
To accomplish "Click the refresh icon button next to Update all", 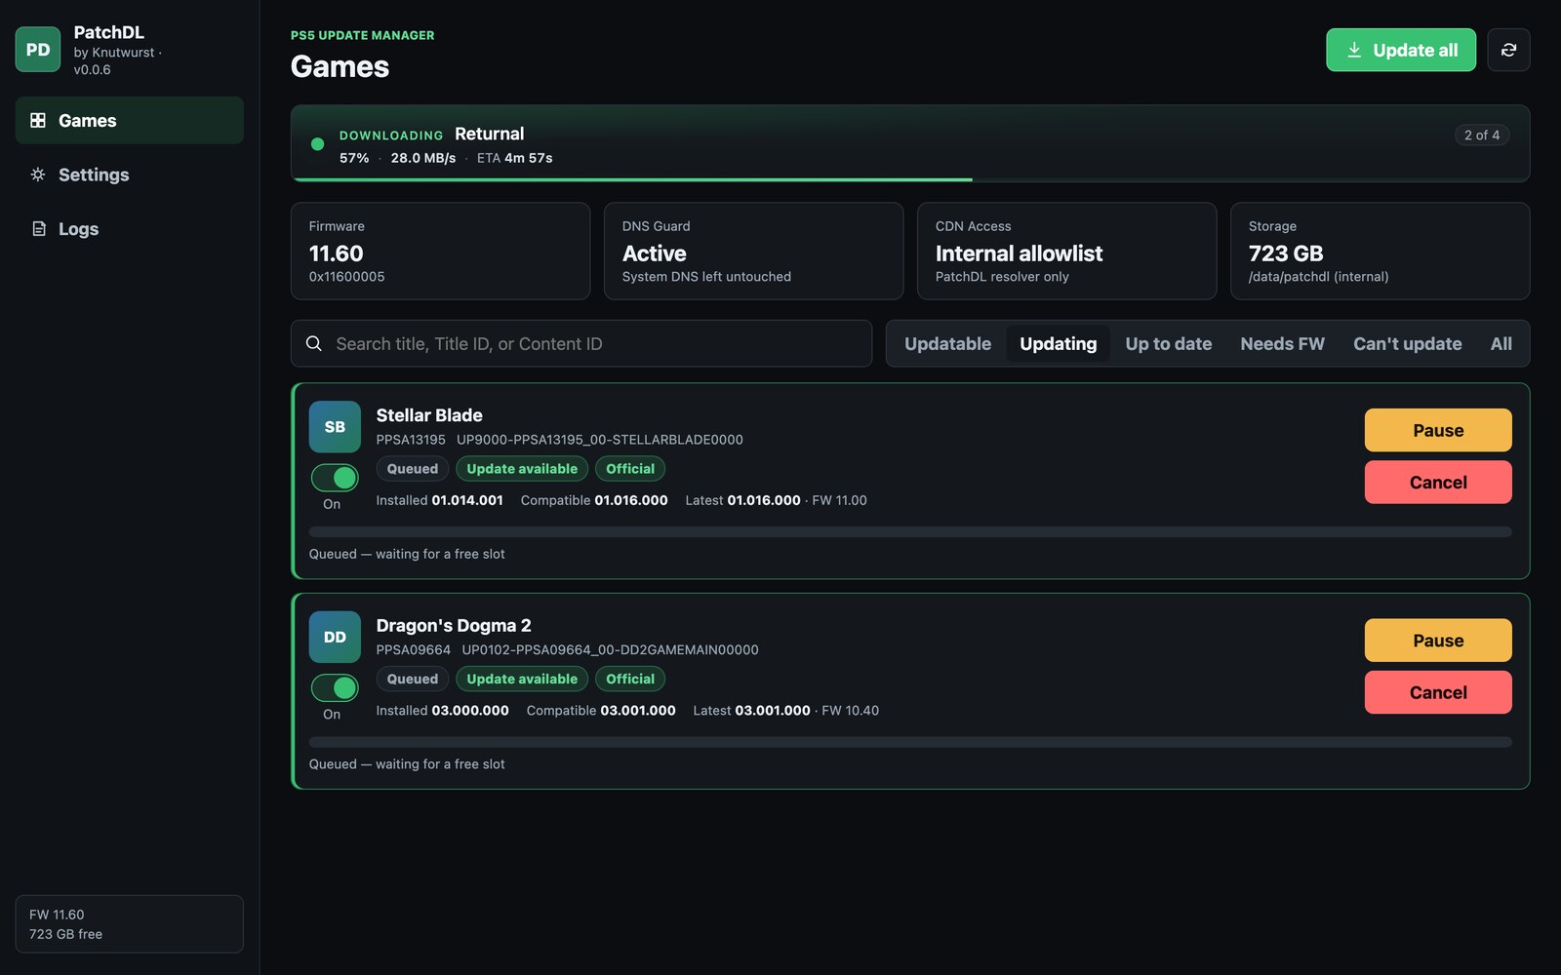I will (1508, 50).
